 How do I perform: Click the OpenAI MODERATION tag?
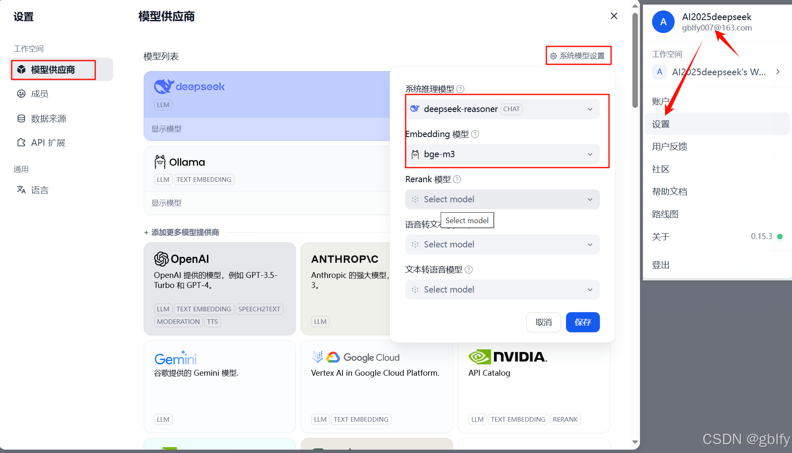coord(178,321)
